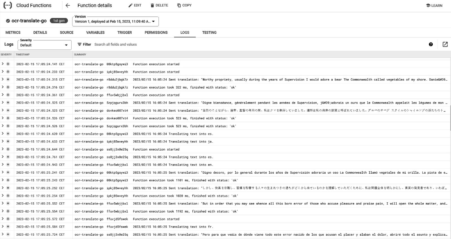The width and height of the screenshot is (451, 239).
Task: Click timestamp 2023-02-15 17:05:24.526 for dovkeo087xt4
Action: (x=40, y=118)
